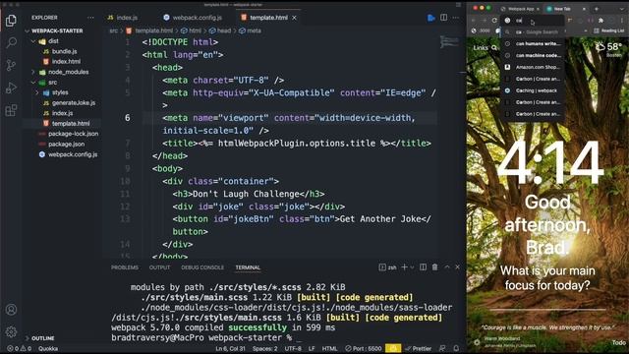Switch to Webpack App browser tab

(x=521, y=9)
